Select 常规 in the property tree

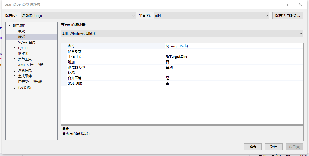21,31
